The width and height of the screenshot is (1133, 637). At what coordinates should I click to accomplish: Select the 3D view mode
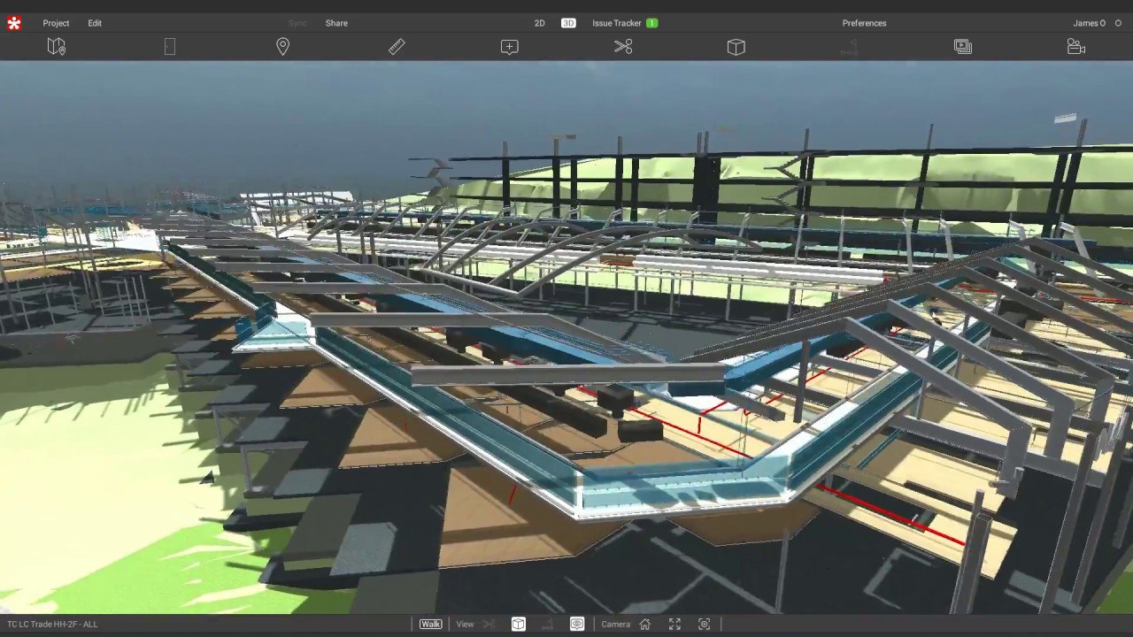(568, 23)
